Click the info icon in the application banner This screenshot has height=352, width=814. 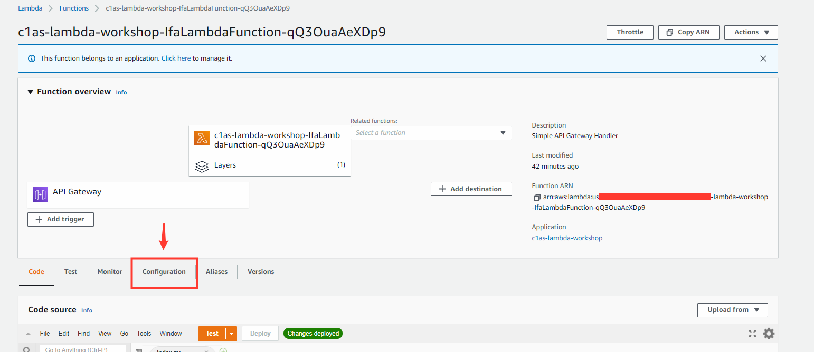[31, 58]
